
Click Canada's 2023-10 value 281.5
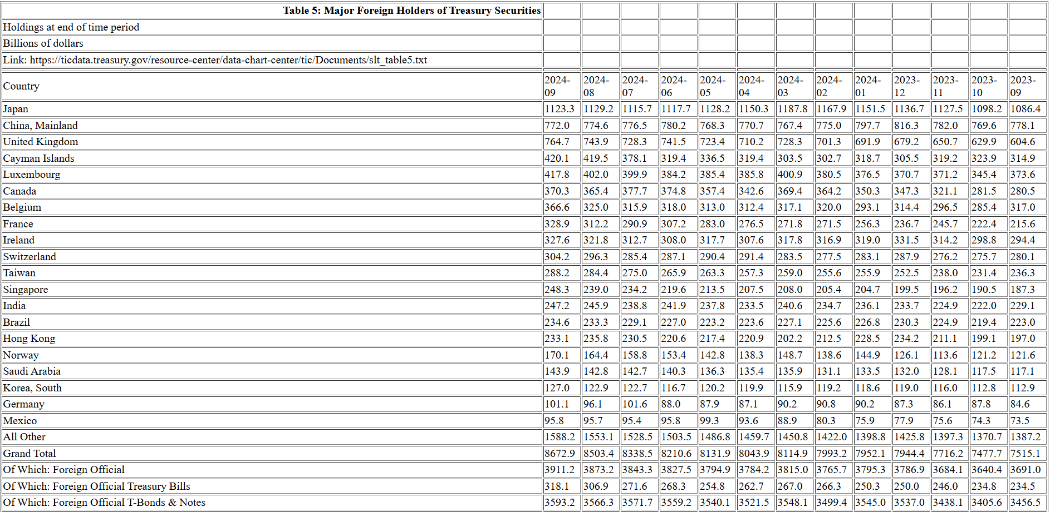point(984,191)
